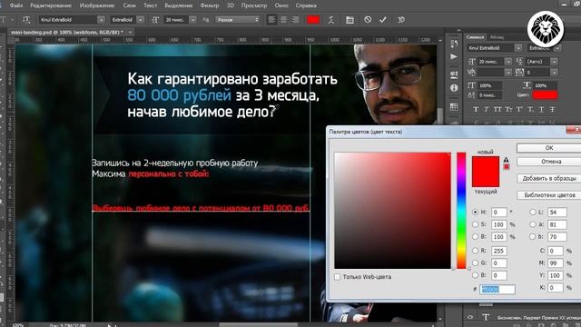Commit text edits with the checkmark
The height and width of the screenshot is (327, 581).
383,19
